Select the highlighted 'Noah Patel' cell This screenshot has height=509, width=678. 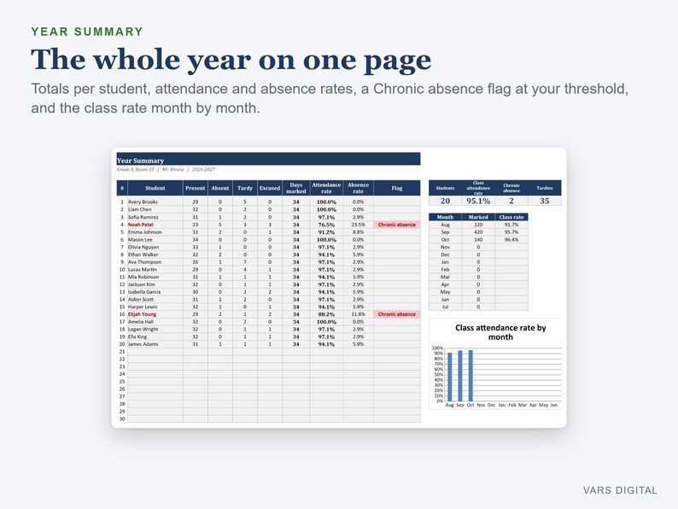[155, 225]
